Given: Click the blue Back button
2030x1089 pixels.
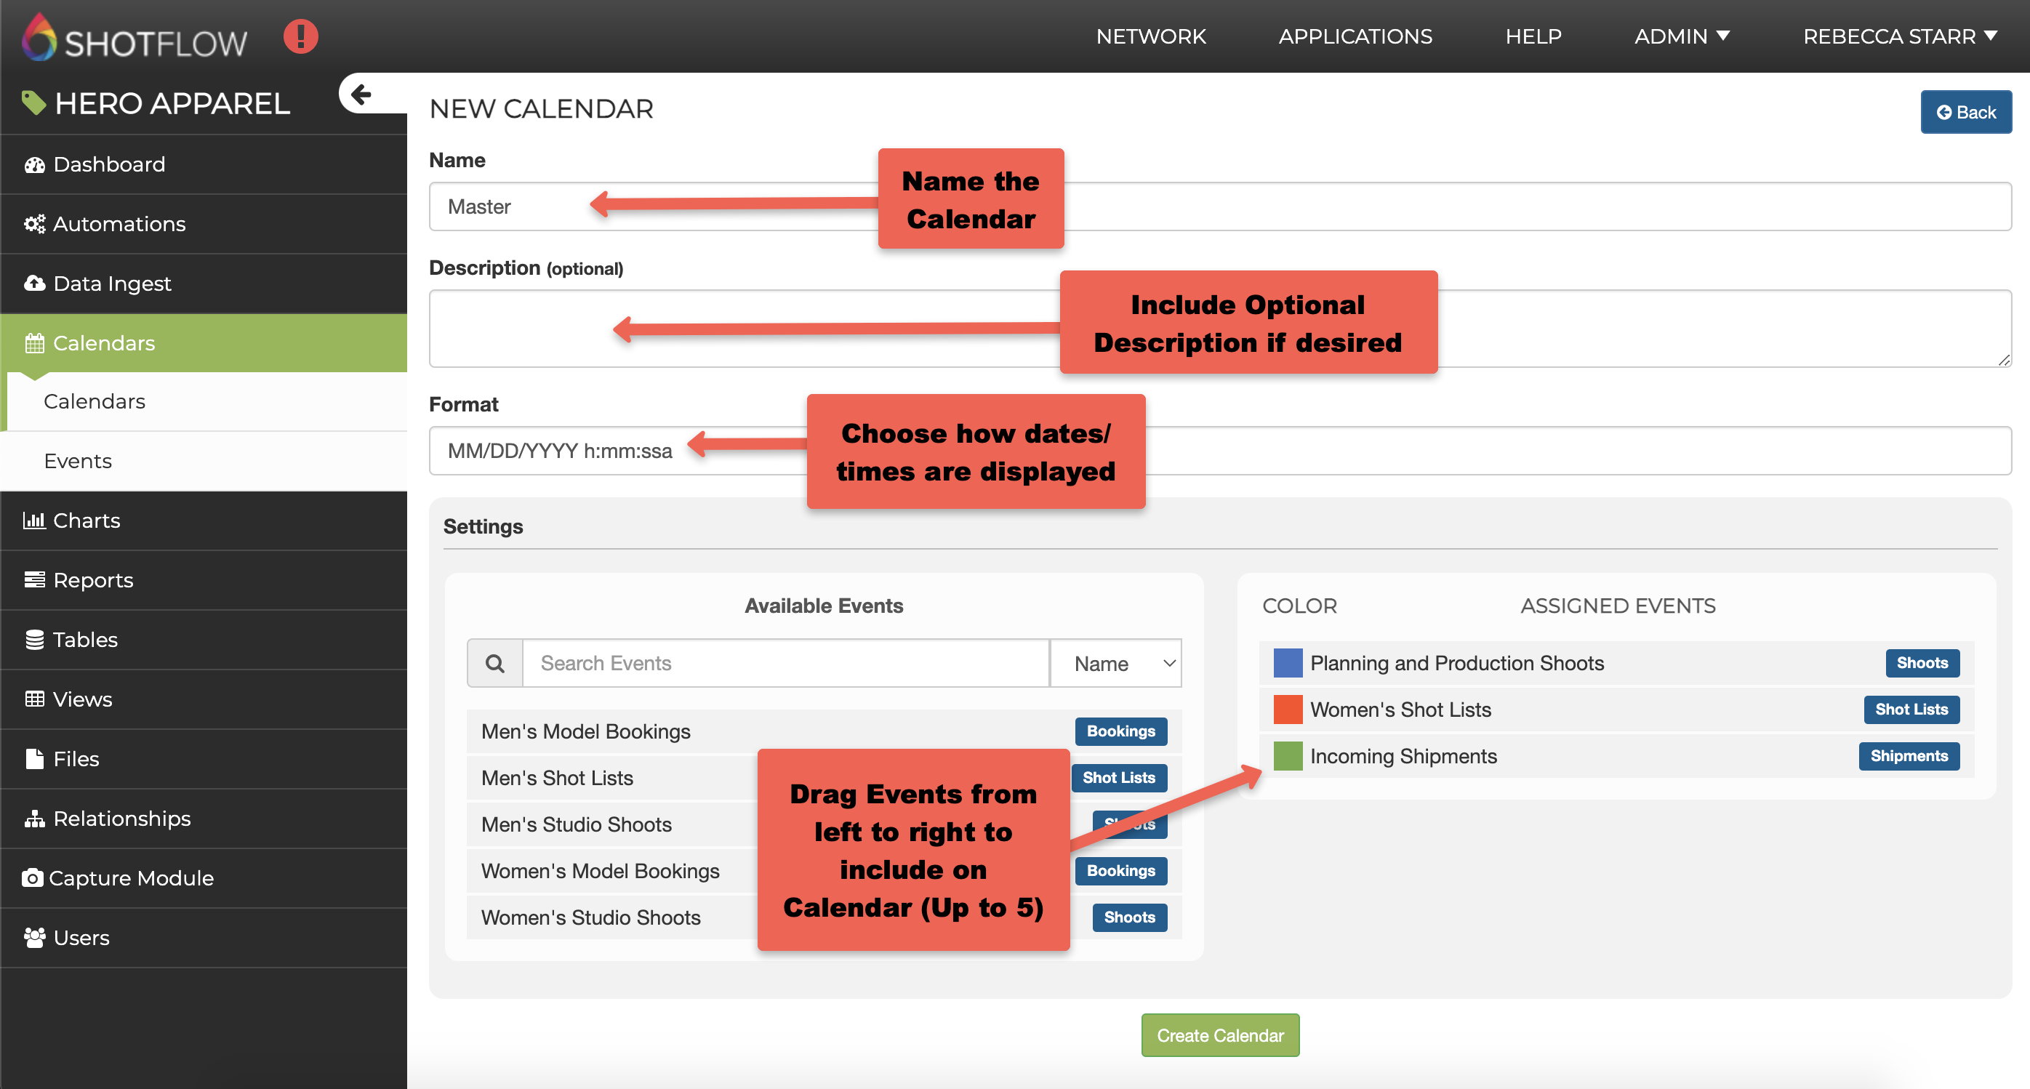Looking at the screenshot, I should point(1965,112).
